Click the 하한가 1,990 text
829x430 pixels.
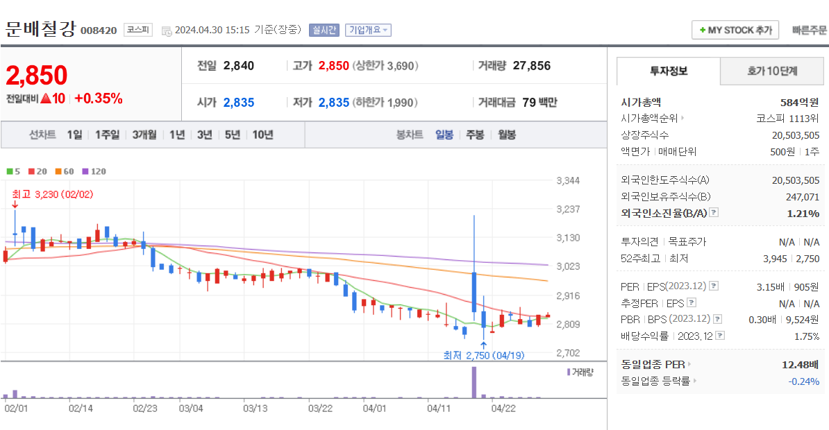385,103
